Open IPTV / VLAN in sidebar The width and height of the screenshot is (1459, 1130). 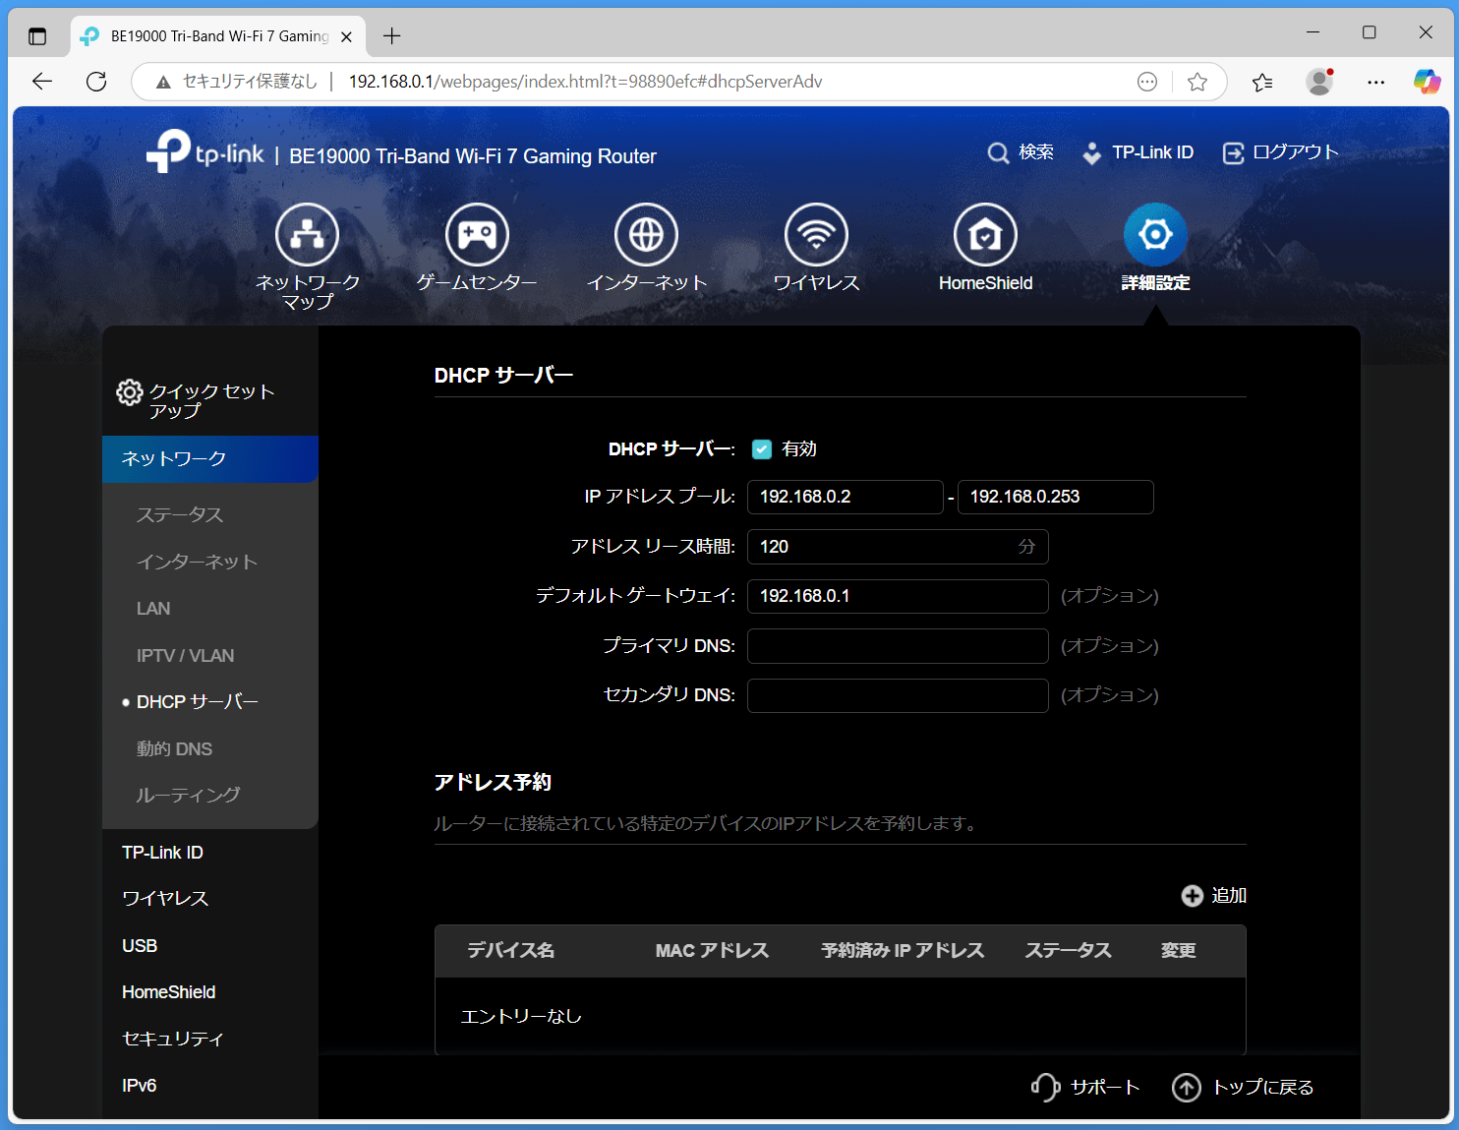[185, 655]
